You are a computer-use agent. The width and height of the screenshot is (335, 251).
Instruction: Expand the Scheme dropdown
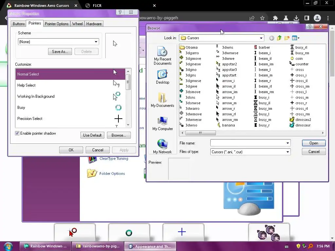[96, 42]
